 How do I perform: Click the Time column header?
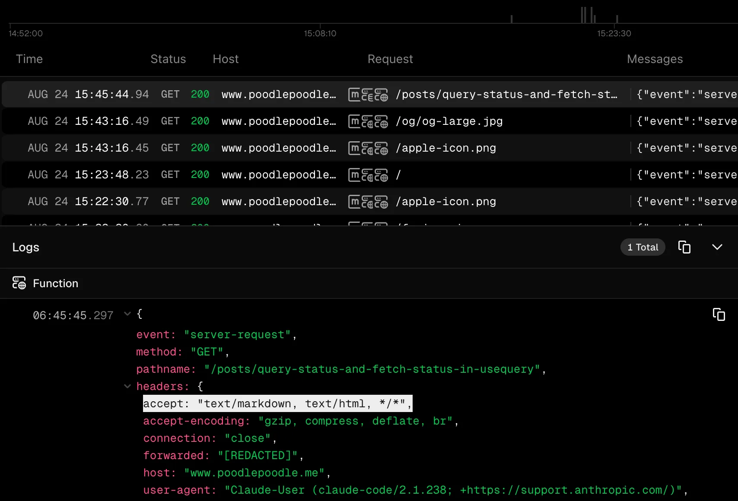(29, 59)
